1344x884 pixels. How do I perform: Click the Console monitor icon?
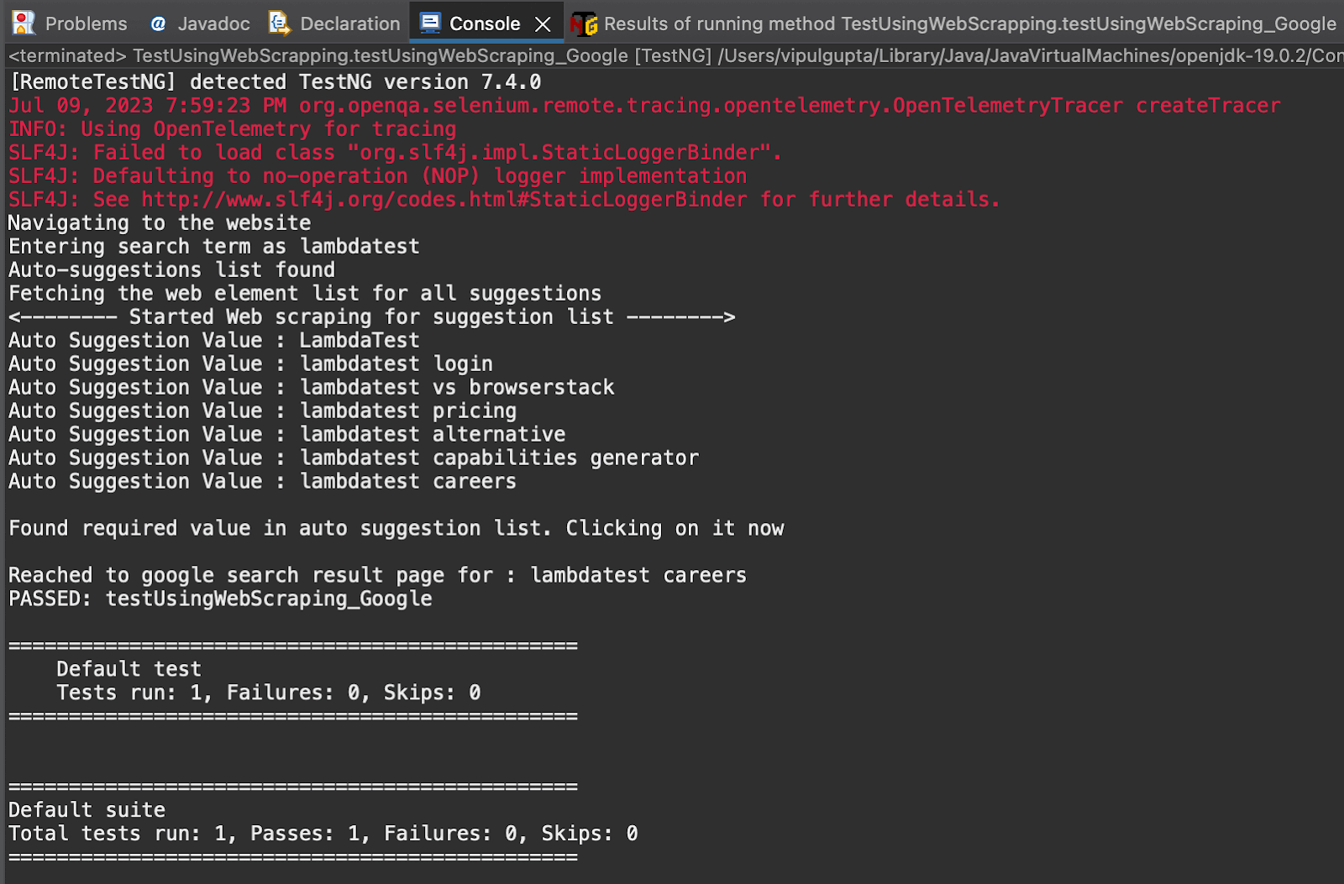coord(431,23)
